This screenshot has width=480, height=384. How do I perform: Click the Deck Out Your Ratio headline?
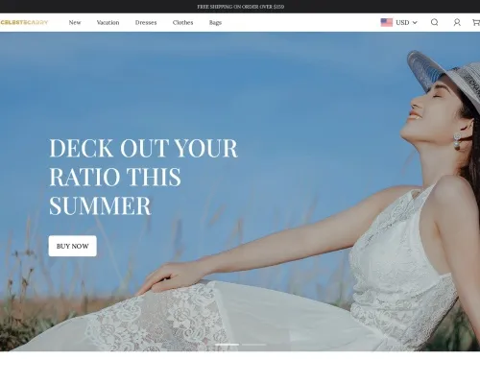143,177
